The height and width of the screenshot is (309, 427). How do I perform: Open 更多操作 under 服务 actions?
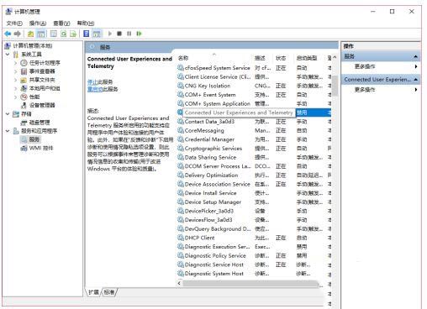click(x=365, y=66)
